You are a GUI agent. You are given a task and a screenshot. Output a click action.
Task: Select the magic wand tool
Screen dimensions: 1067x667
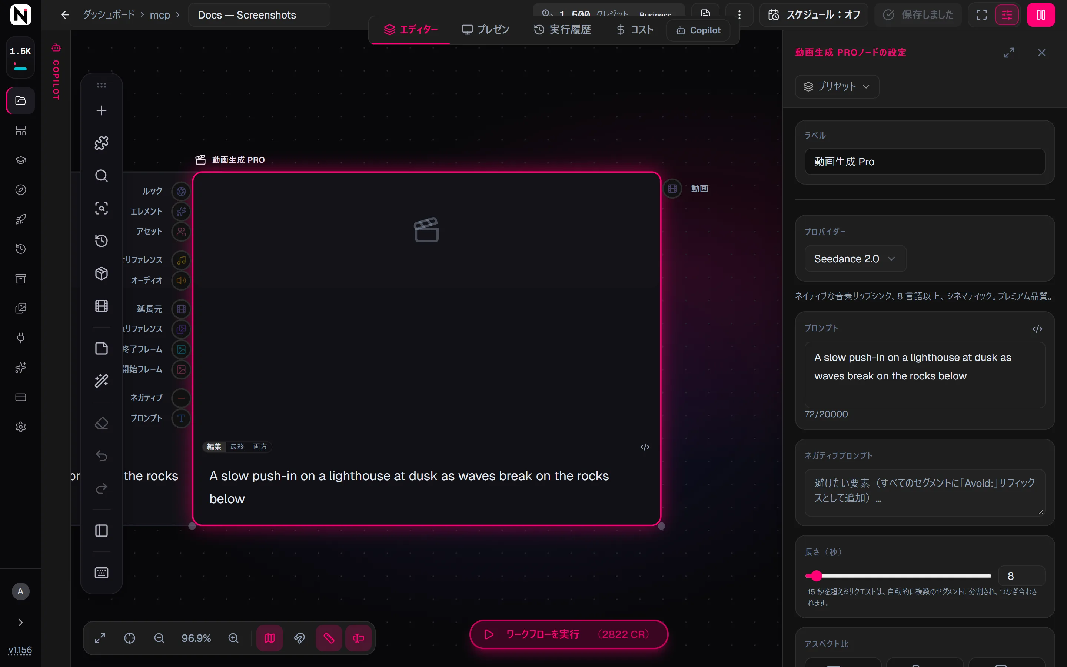coord(102,381)
